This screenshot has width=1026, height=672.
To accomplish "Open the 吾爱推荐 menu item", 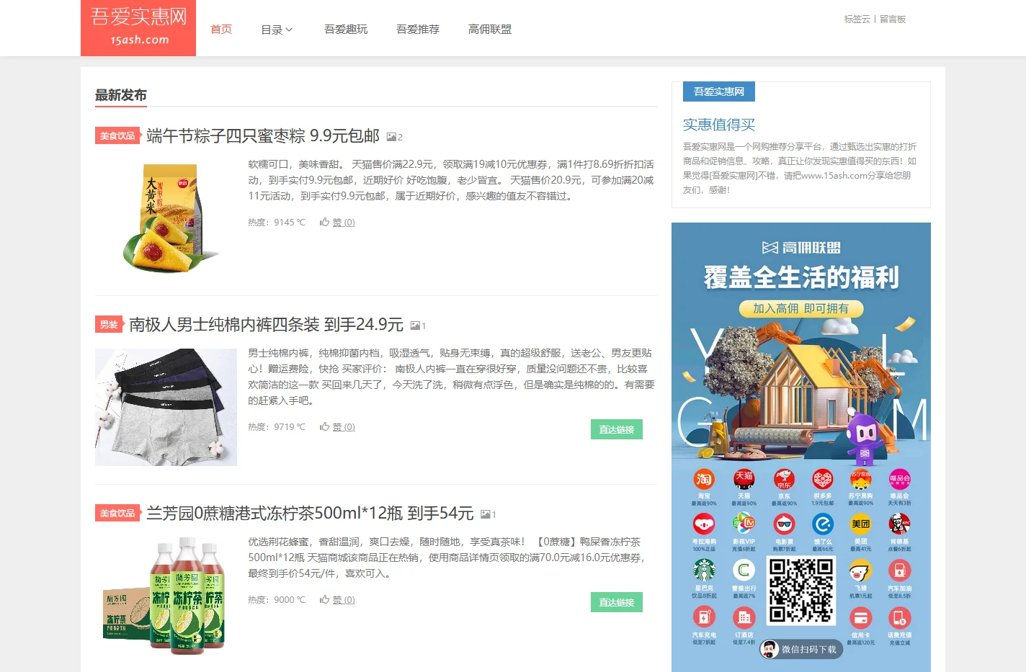I will (x=418, y=30).
